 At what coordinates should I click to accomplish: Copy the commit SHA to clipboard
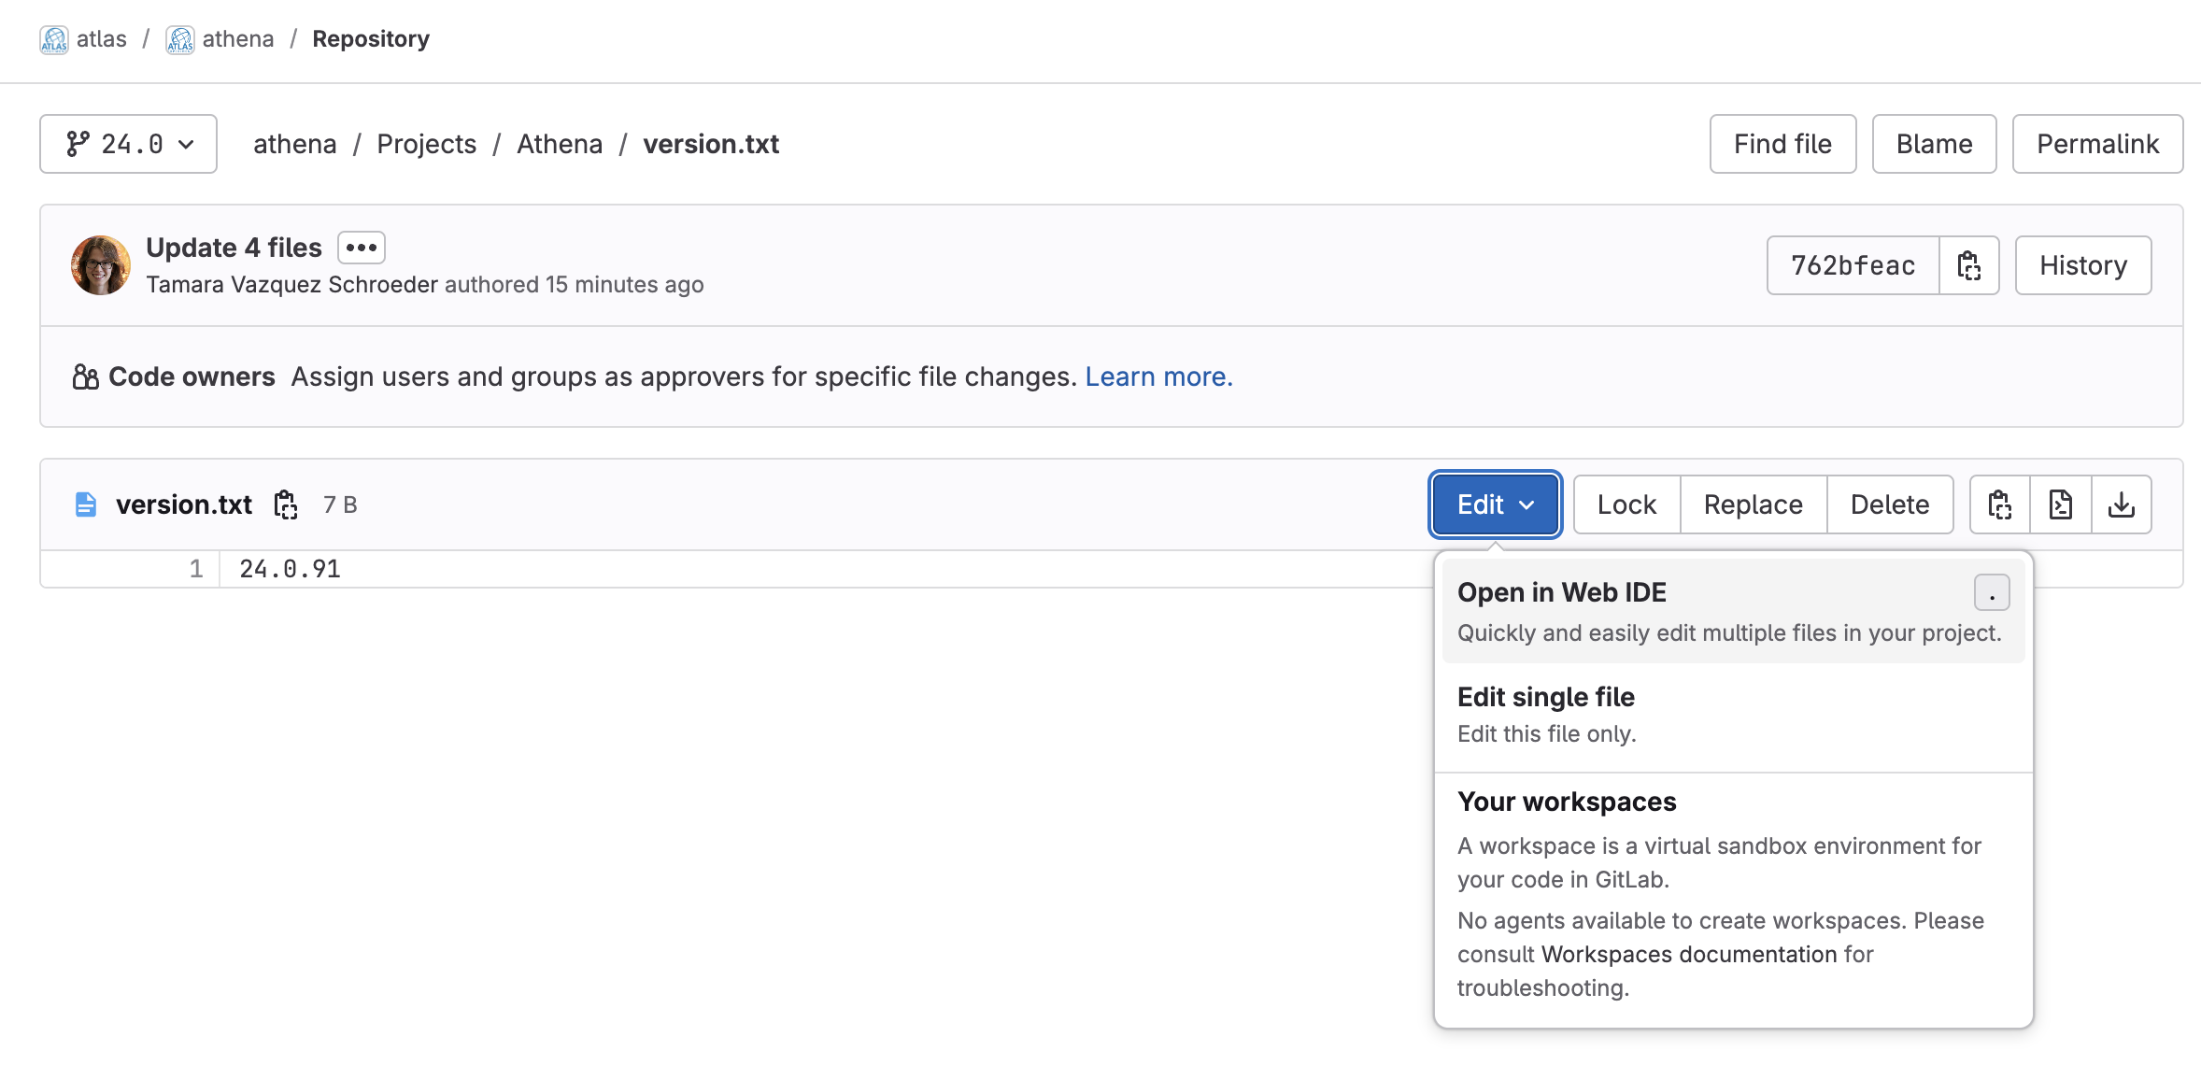tap(1969, 265)
